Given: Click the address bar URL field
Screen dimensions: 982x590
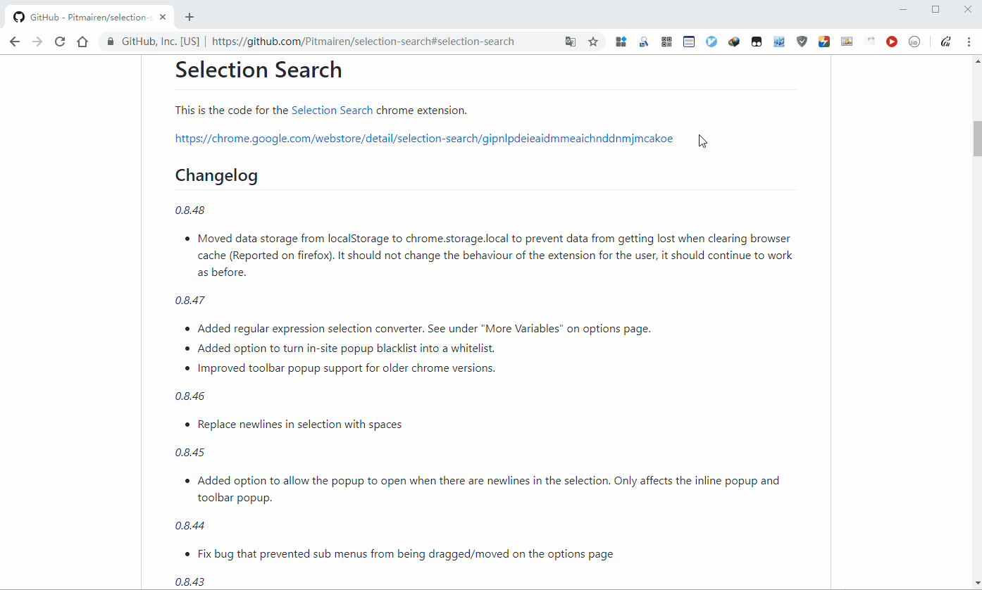Looking at the screenshot, I should pos(363,42).
